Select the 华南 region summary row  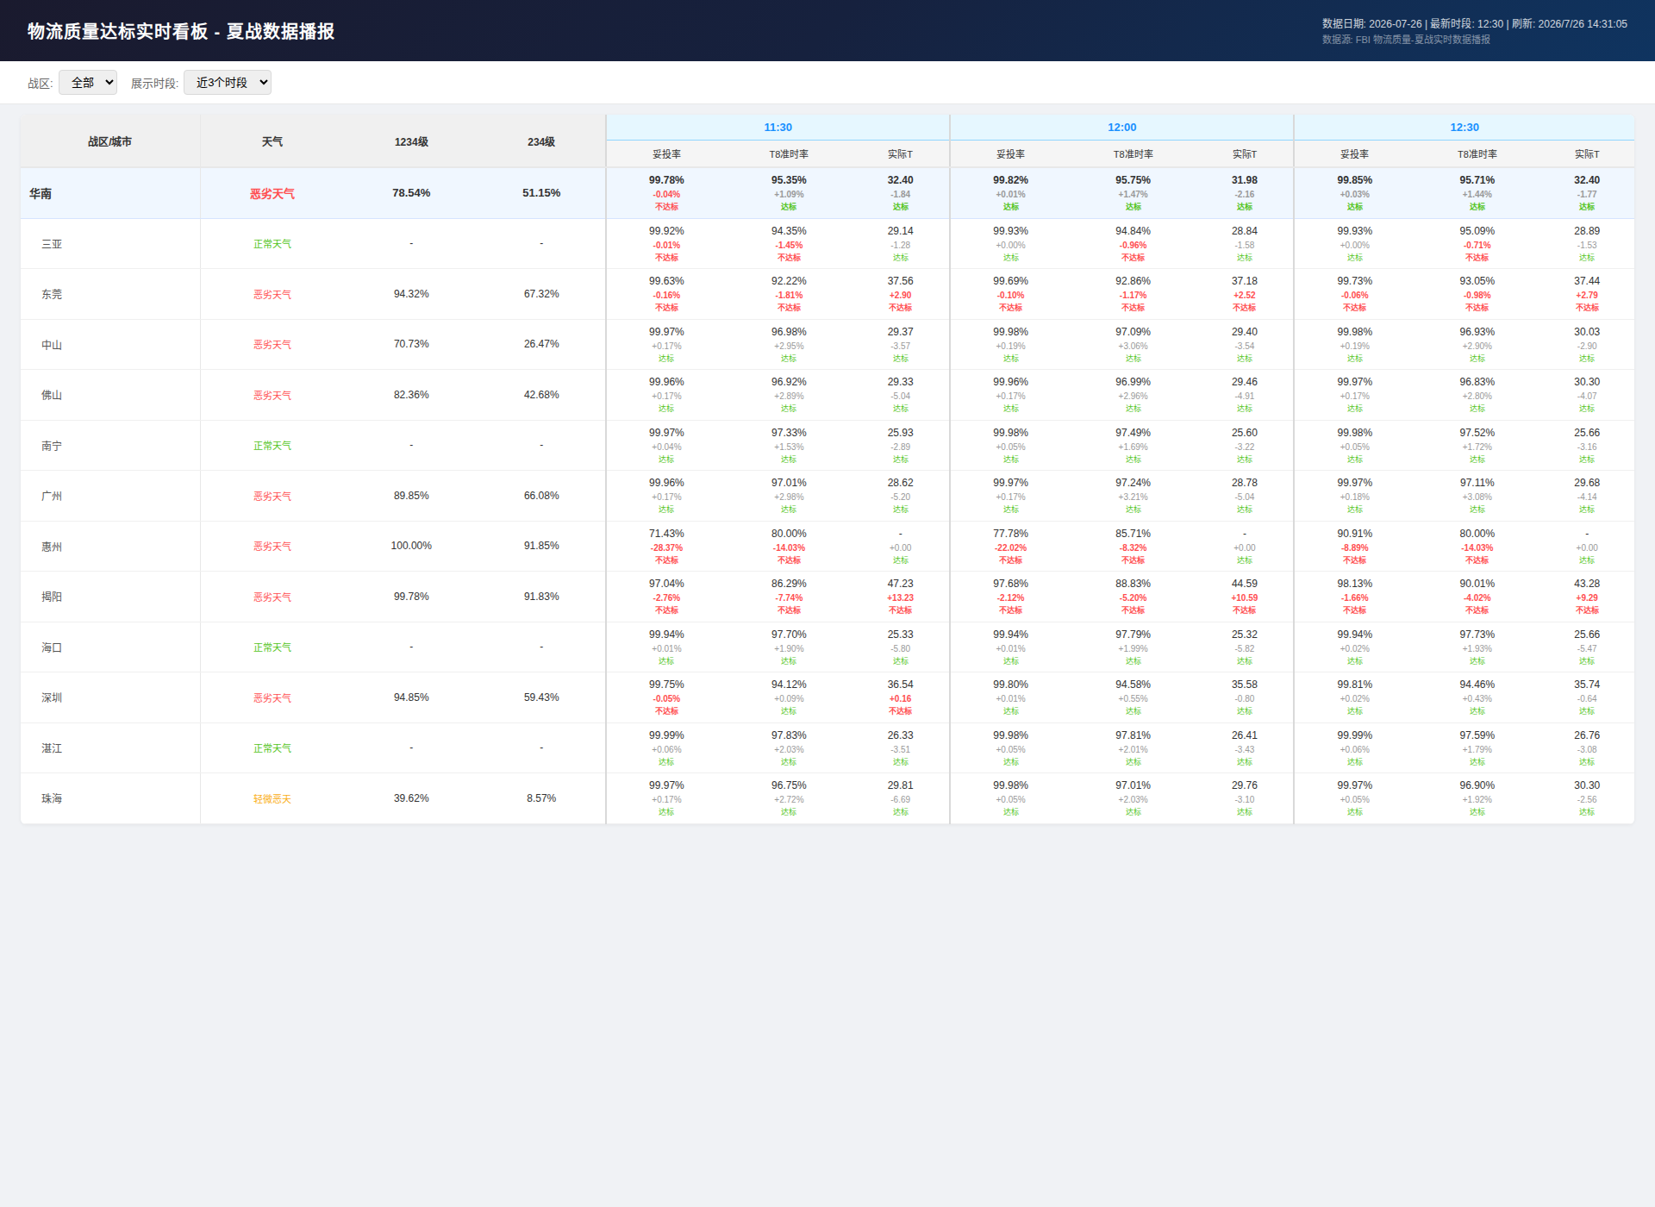coord(827,193)
